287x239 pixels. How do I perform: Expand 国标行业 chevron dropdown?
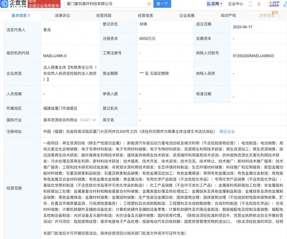tap(94, 120)
